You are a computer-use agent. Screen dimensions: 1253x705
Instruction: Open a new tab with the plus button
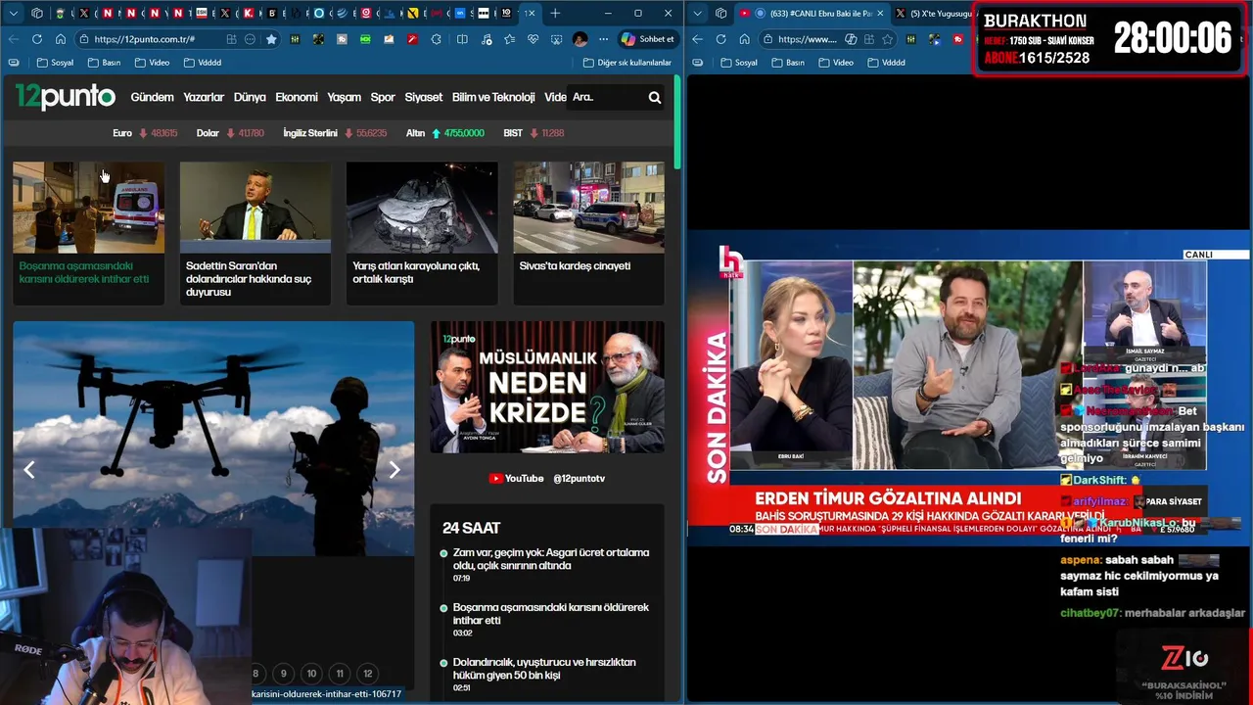555,13
